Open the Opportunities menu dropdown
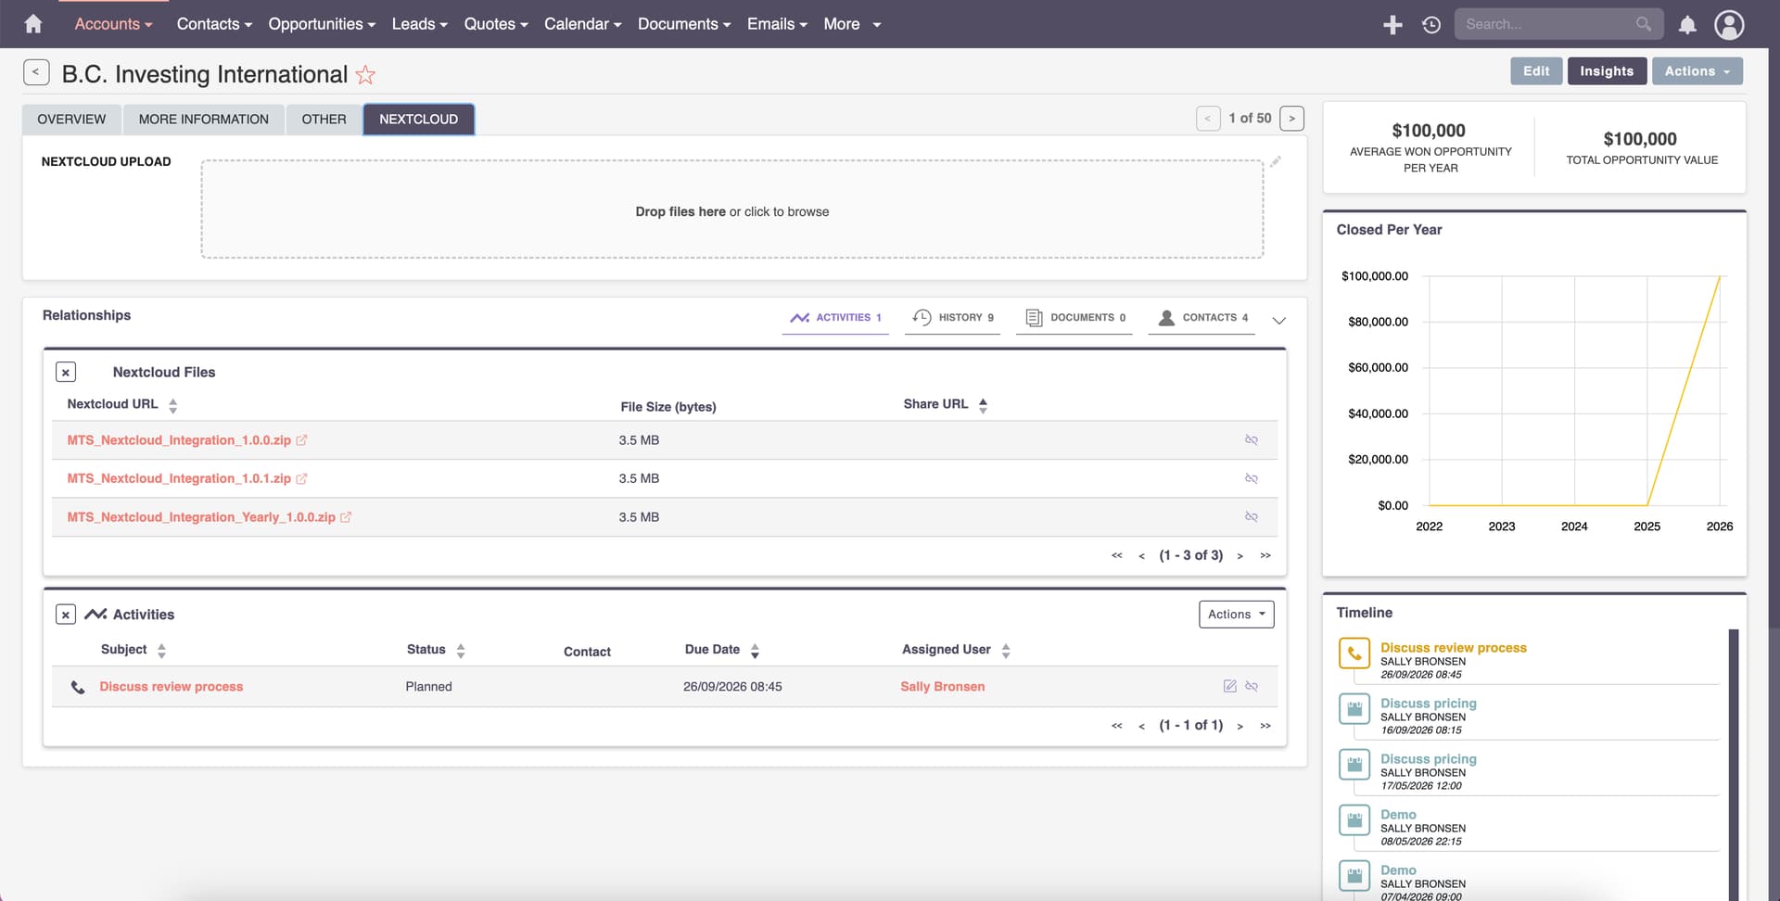This screenshot has width=1780, height=901. click(x=321, y=24)
